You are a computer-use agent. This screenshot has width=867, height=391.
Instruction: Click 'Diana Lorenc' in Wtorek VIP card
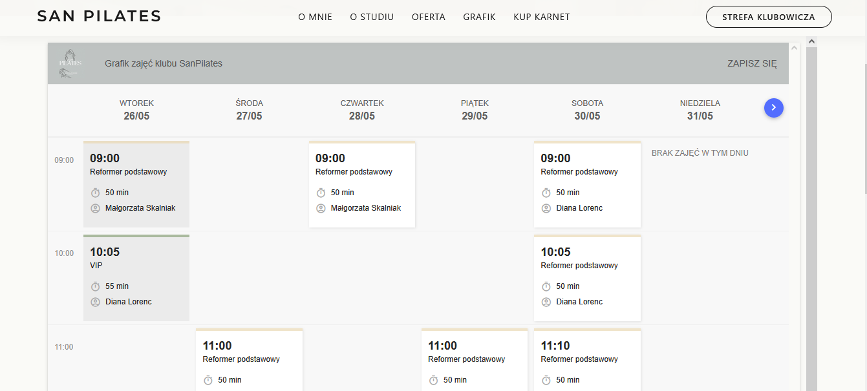[x=129, y=302]
